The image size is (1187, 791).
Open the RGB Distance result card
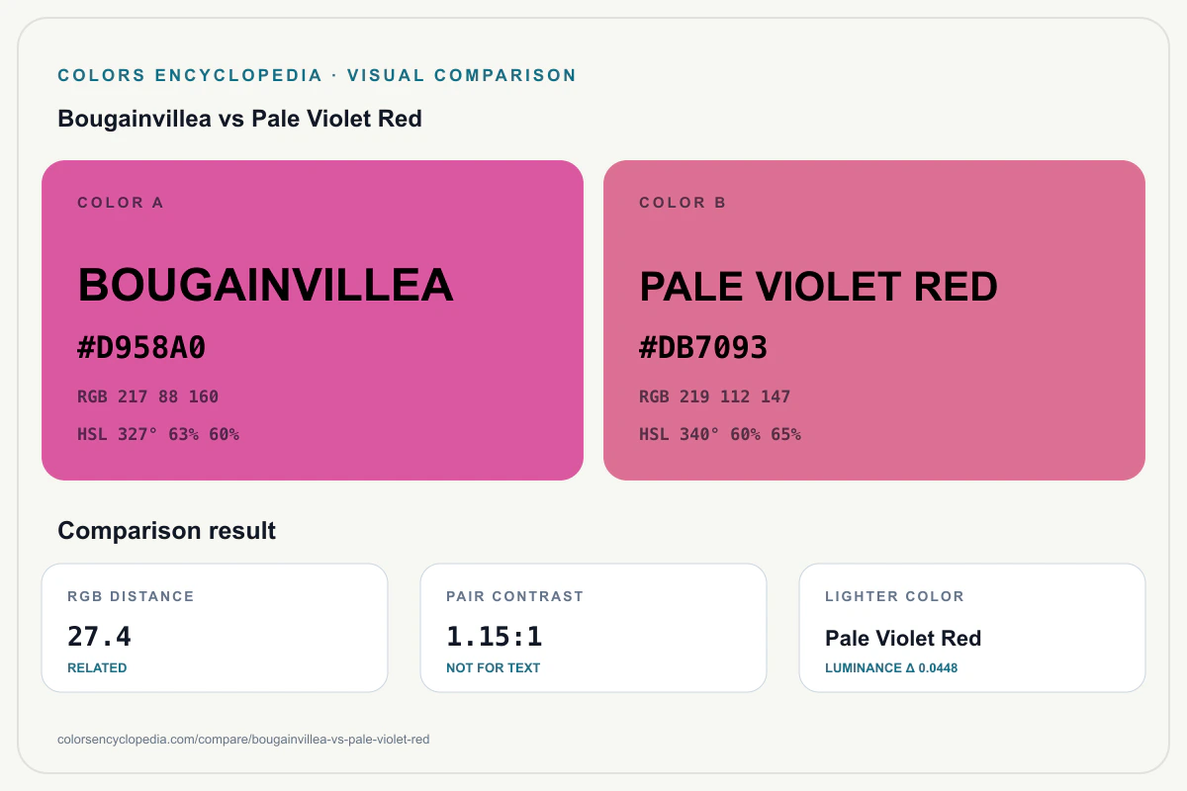coord(215,628)
